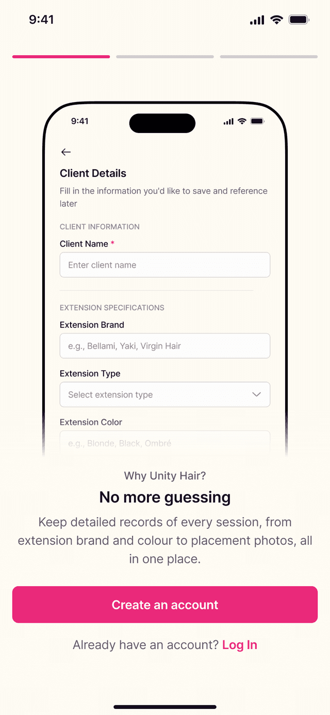Tap the Extension Color input field
330x715 pixels.
click(x=165, y=442)
